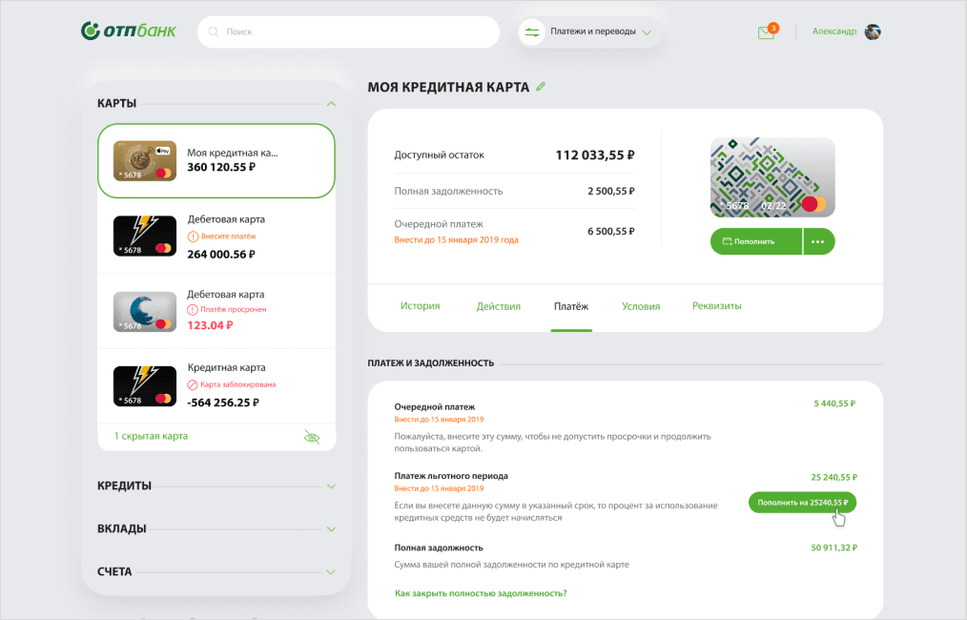Expand the ВКЛАДЫ section
The height and width of the screenshot is (620, 967).
(x=331, y=528)
